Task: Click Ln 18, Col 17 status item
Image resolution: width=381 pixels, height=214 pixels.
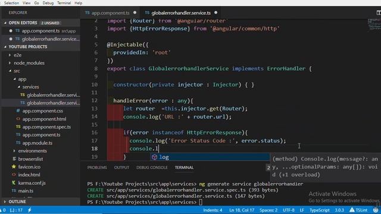Action: [242, 210]
